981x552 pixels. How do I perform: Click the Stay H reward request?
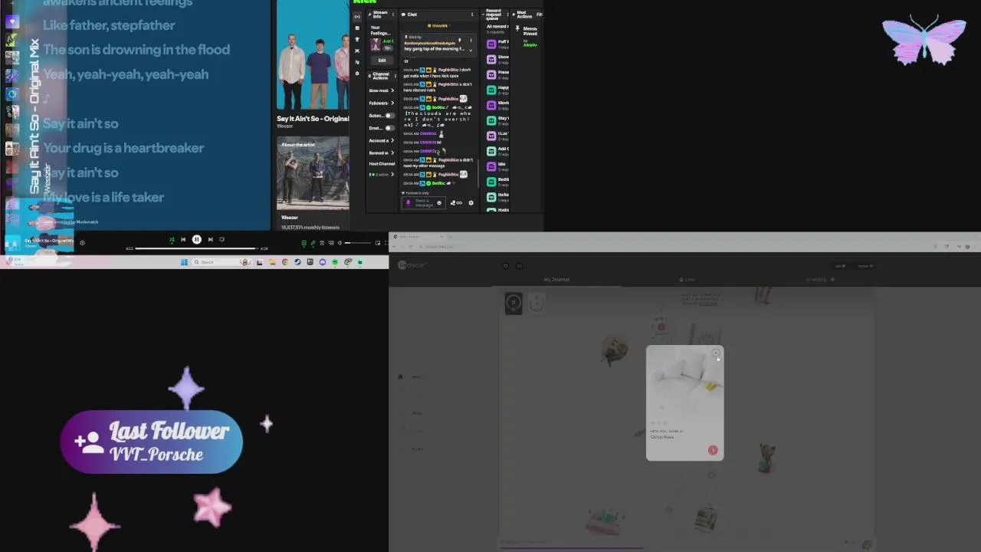coord(497,120)
